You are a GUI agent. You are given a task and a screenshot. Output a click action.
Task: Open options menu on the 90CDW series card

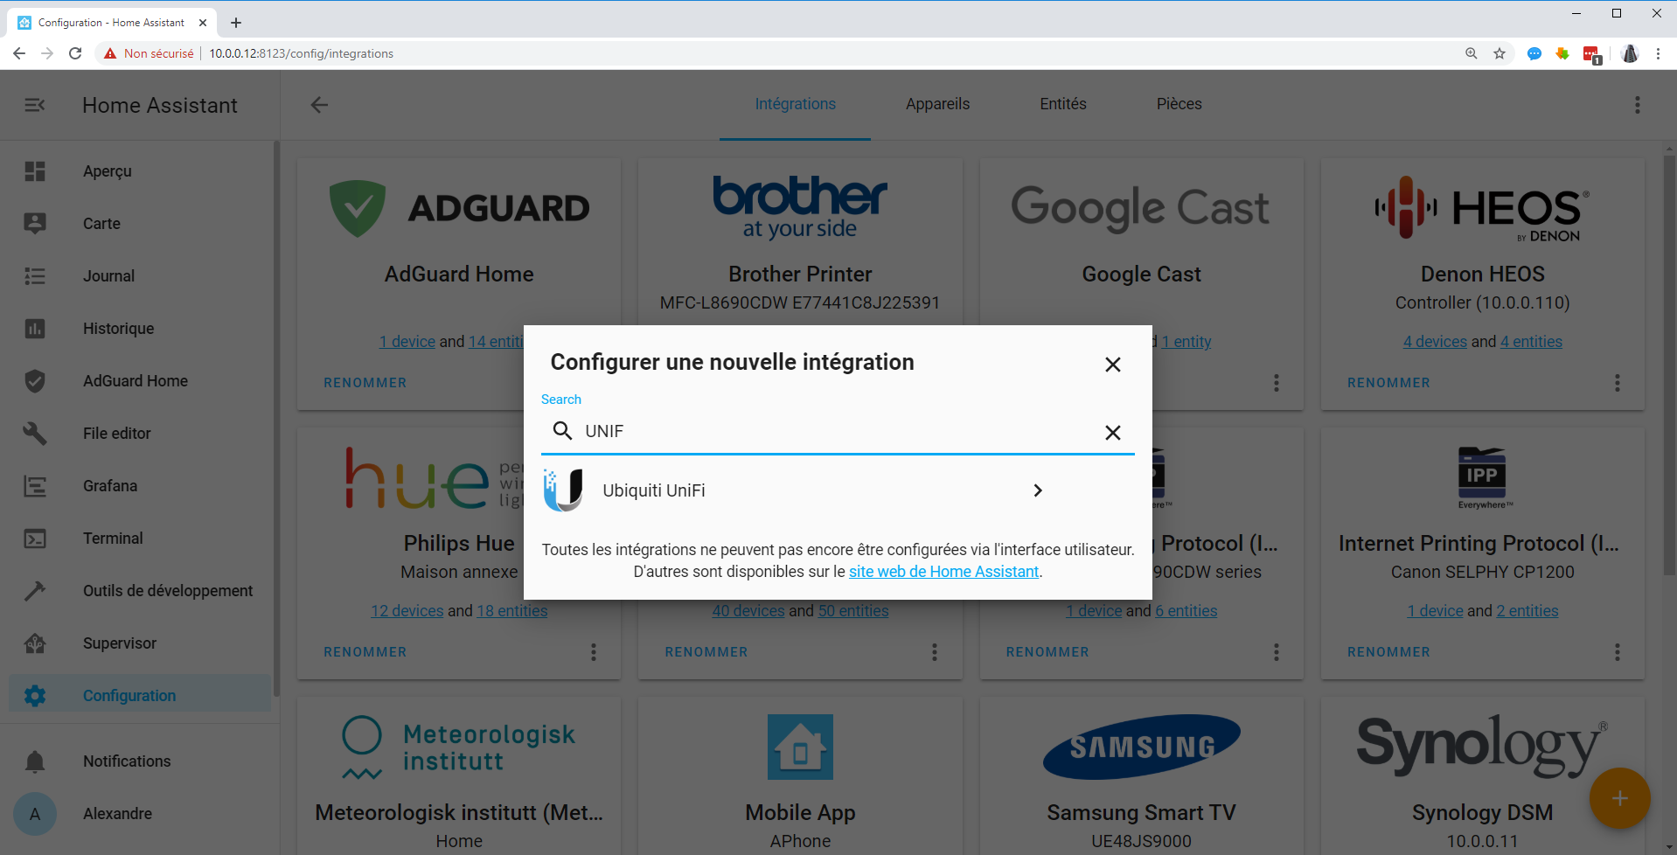[1277, 652]
